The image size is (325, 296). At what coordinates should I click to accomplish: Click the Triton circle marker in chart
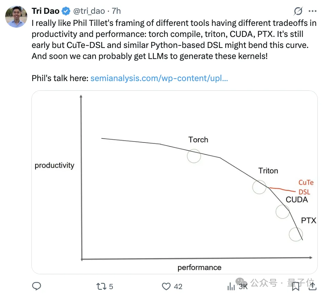pos(259,187)
